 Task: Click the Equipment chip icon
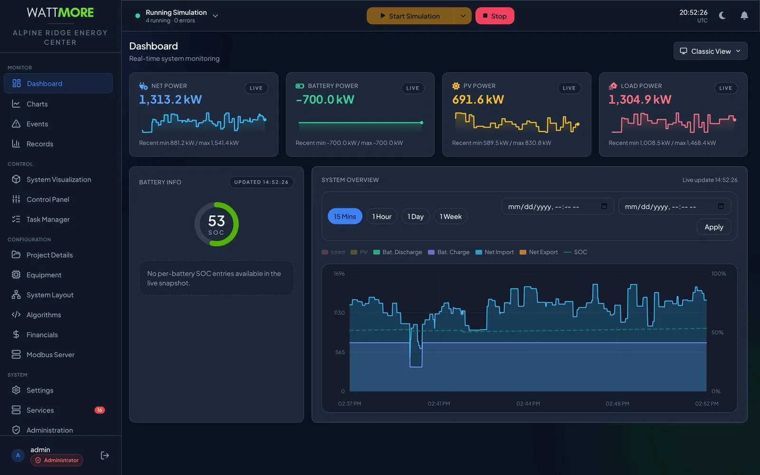pos(16,275)
